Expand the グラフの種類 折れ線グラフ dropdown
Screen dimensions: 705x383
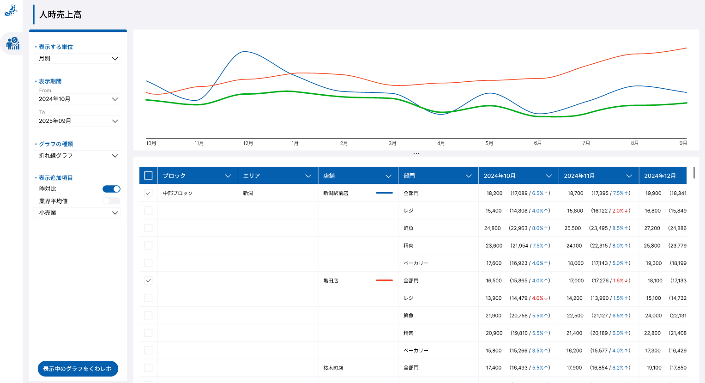(x=77, y=156)
